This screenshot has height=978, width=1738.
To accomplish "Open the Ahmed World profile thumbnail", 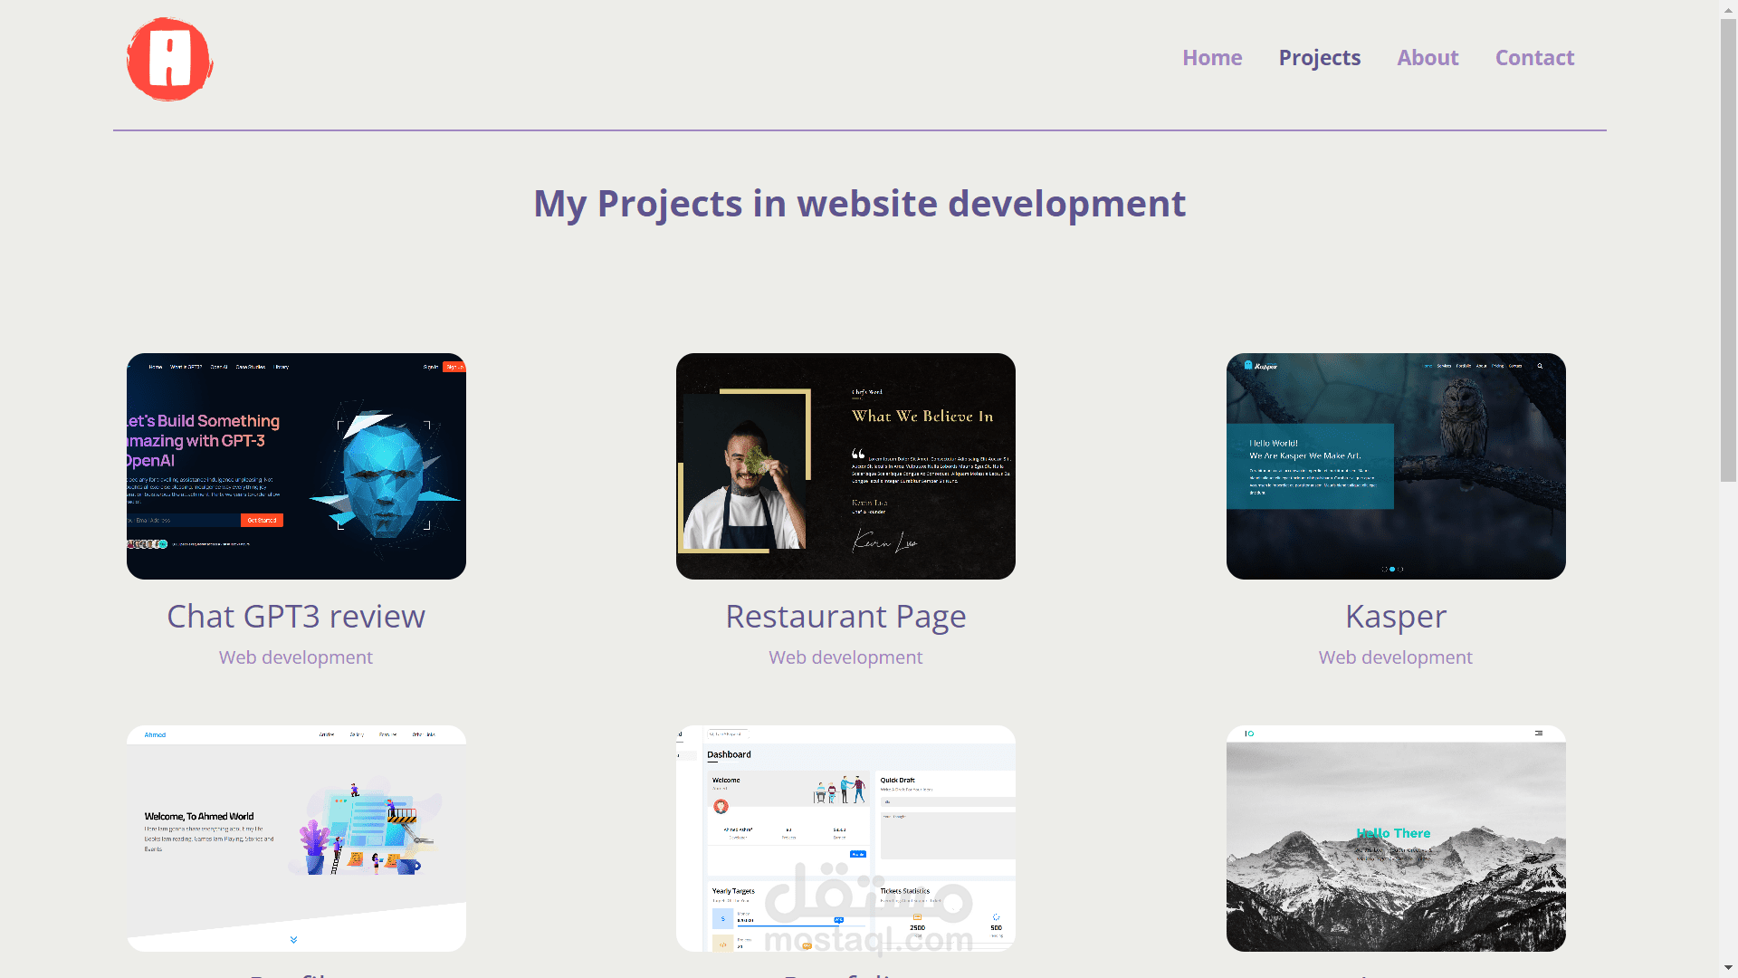I will point(296,838).
